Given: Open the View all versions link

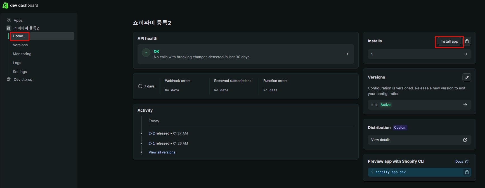Looking at the screenshot, I should point(162,152).
